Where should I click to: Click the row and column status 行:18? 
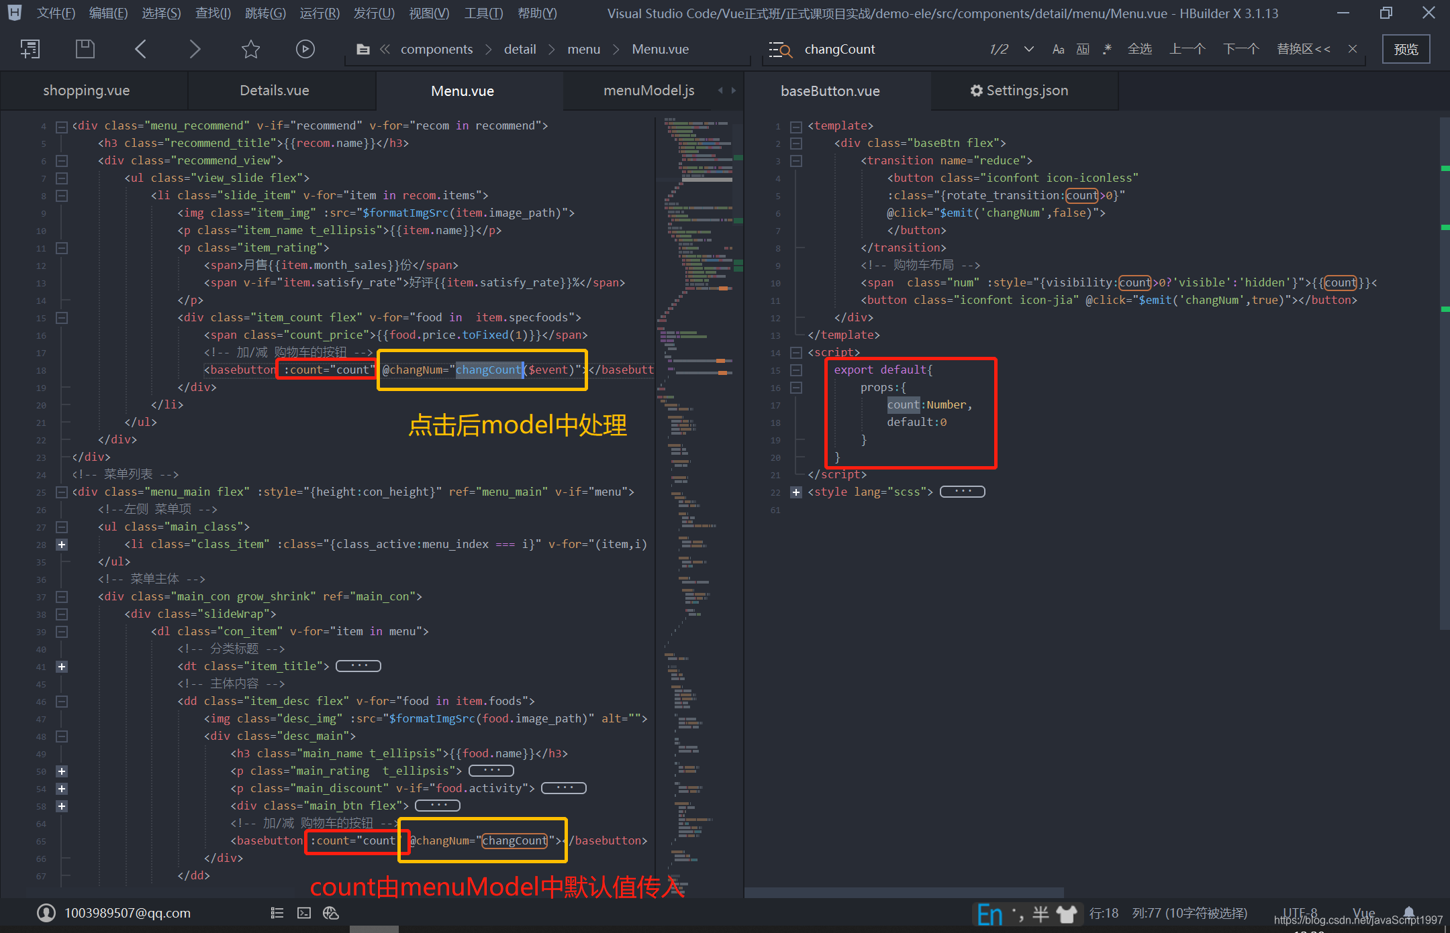point(1104,913)
